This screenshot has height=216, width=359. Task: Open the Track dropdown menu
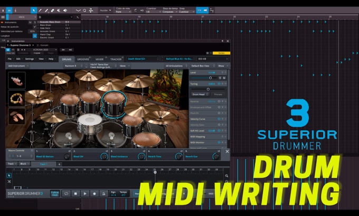[x=12, y=164]
